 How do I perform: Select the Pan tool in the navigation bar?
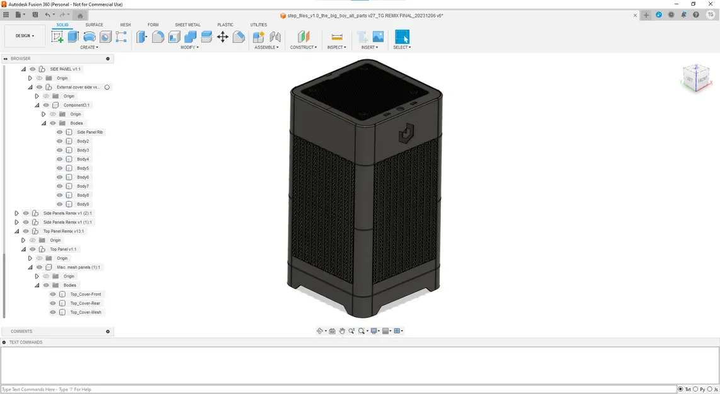pos(342,330)
